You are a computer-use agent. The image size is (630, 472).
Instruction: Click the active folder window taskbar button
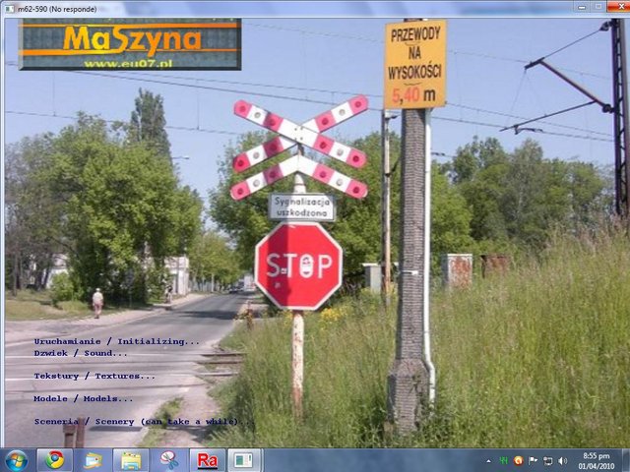click(130, 460)
